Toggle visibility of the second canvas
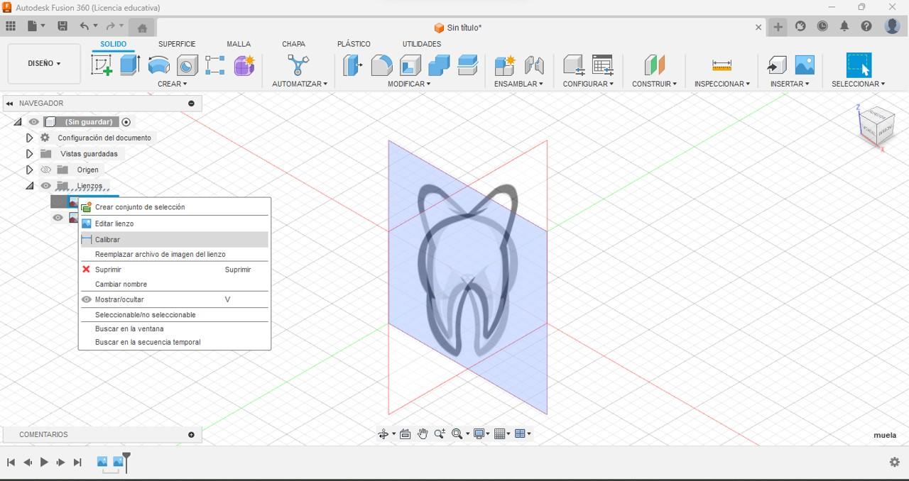This screenshot has width=909, height=481. pos(58,218)
